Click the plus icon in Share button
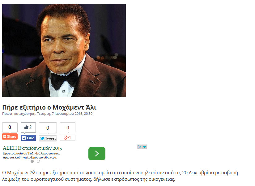255x186 pixels. (5, 136)
